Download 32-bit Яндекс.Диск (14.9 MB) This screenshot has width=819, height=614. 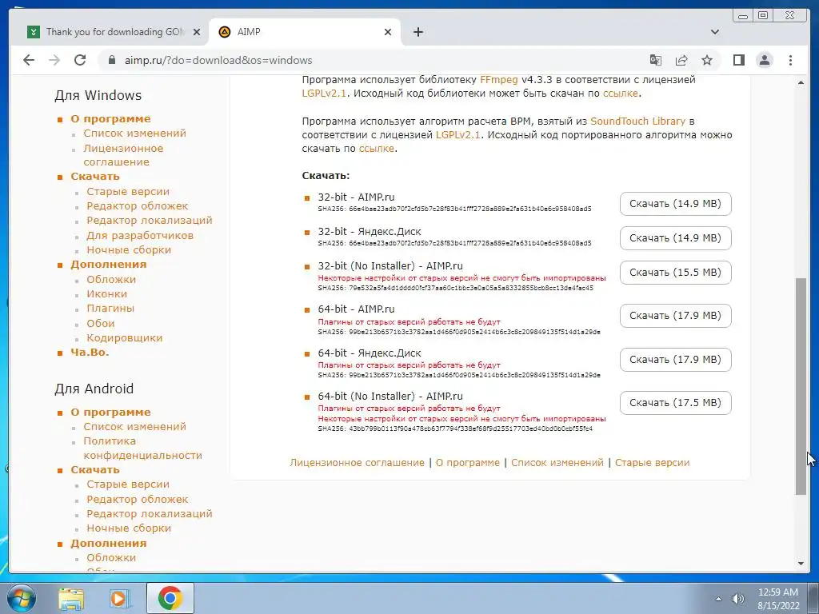(x=675, y=238)
